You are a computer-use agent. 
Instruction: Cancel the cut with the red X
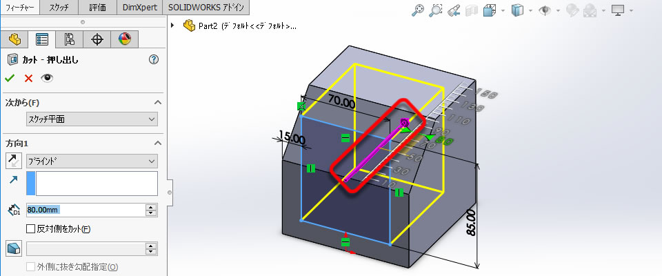tap(28, 78)
